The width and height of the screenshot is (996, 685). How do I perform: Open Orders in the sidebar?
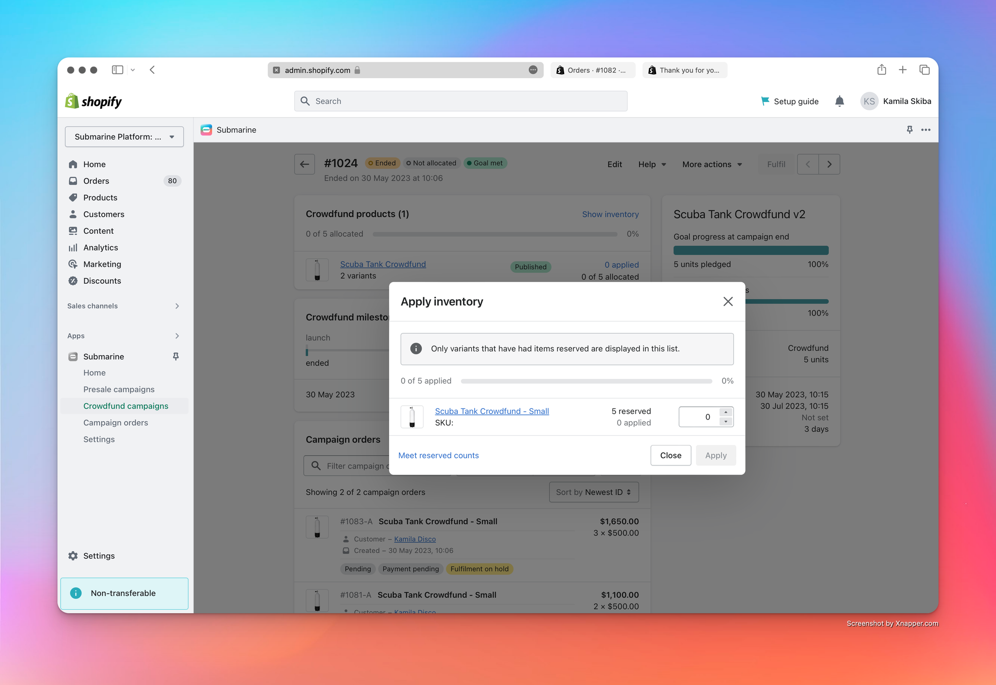click(x=96, y=181)
